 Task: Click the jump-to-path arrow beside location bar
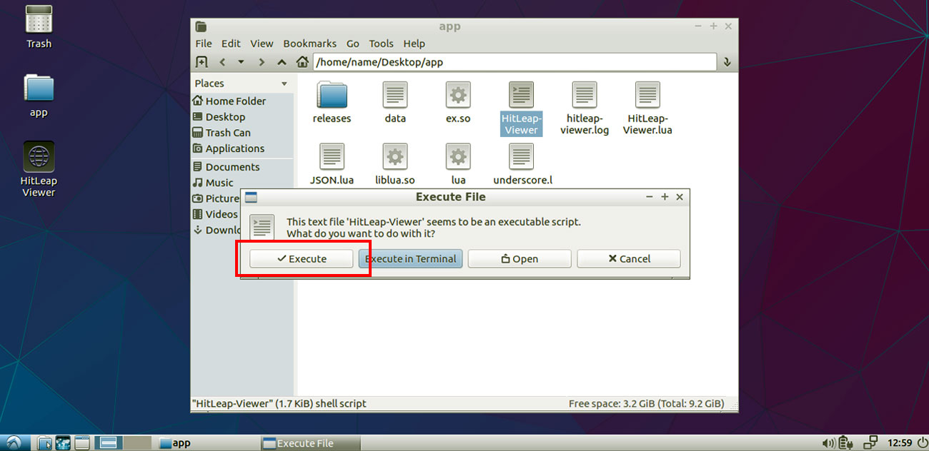727,62
